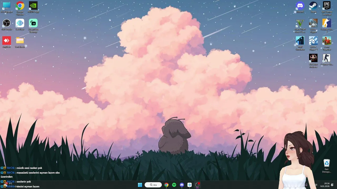Click chat message 'masaüstü seslerini açman lazım obs'
Screen dimensions: 337x189
[x=38, y=173]
